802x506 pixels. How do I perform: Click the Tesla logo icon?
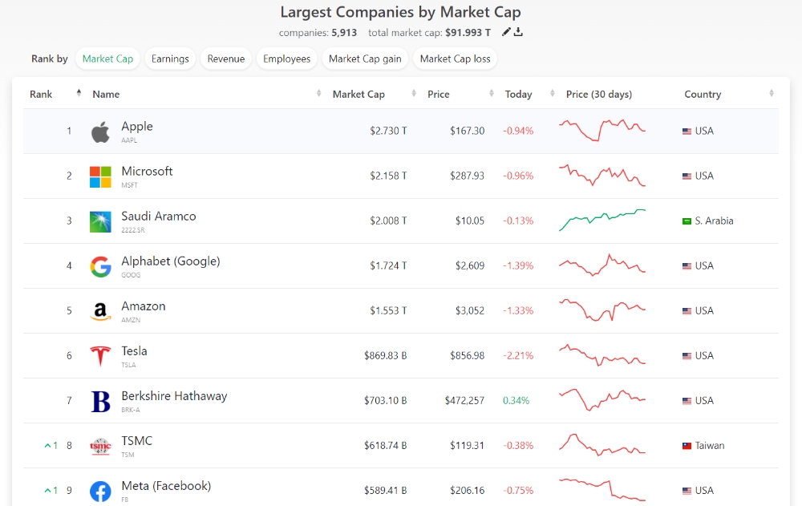point(100,356)
